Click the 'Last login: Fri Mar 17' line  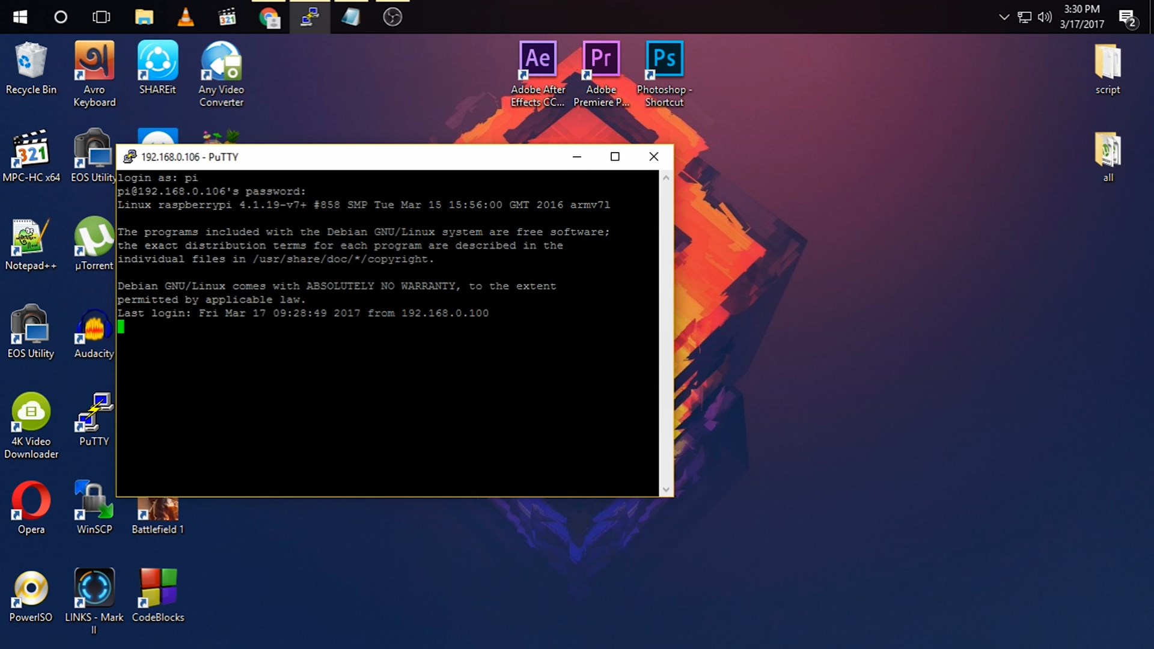pyautogui.click(x=303, y=313)
